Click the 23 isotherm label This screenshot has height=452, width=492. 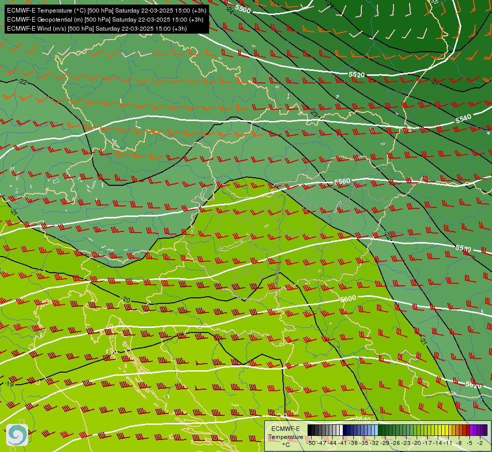pyautogui.click(x=314, y=113)
